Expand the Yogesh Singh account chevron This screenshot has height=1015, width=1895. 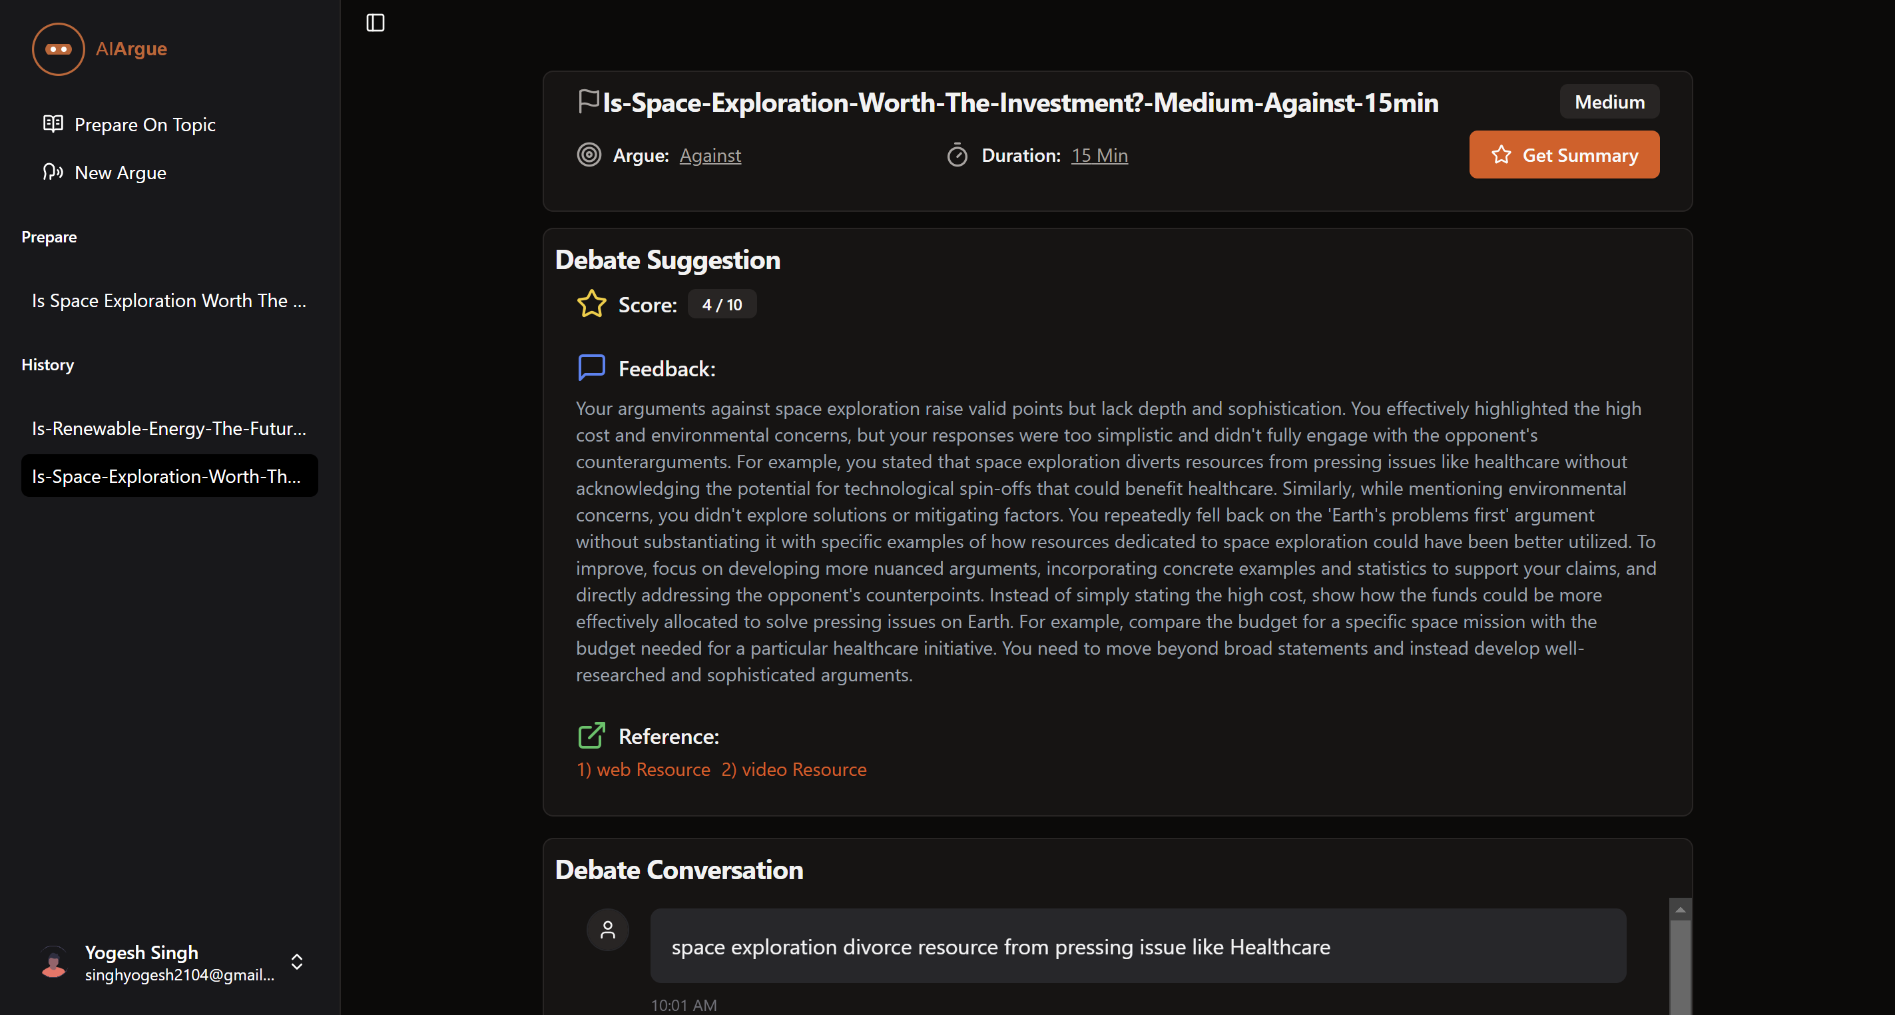[x=297, y=962]
